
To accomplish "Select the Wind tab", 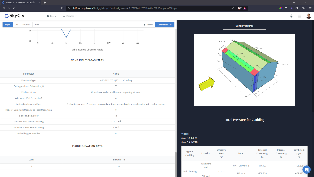I will pyautogui.click(x=37, y=25).
